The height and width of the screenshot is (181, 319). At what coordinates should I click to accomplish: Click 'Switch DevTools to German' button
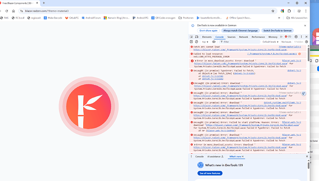point(277,30)
